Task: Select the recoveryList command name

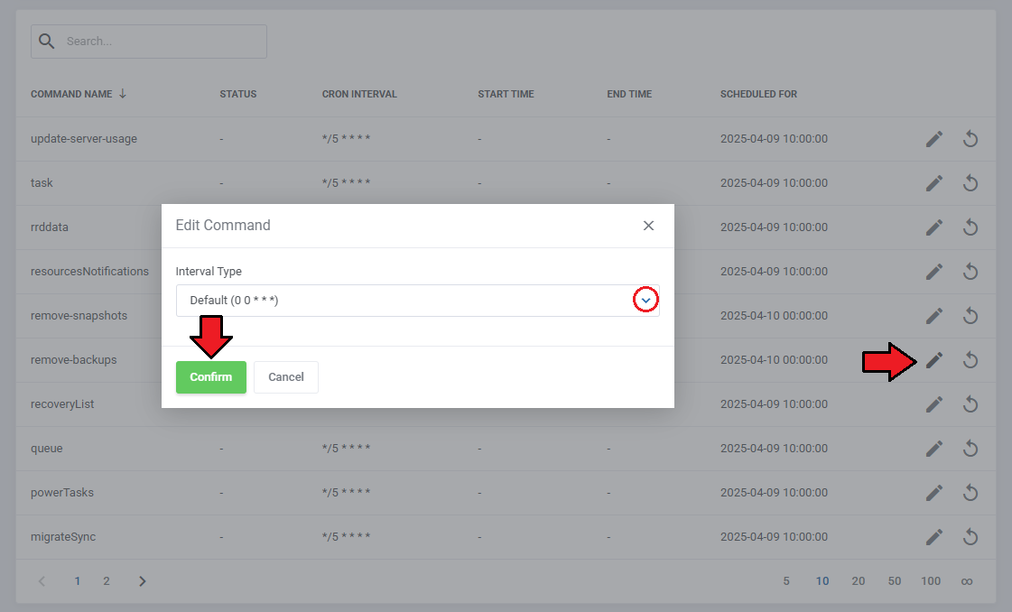Action: pyautogui.click(x=62, y=404)
